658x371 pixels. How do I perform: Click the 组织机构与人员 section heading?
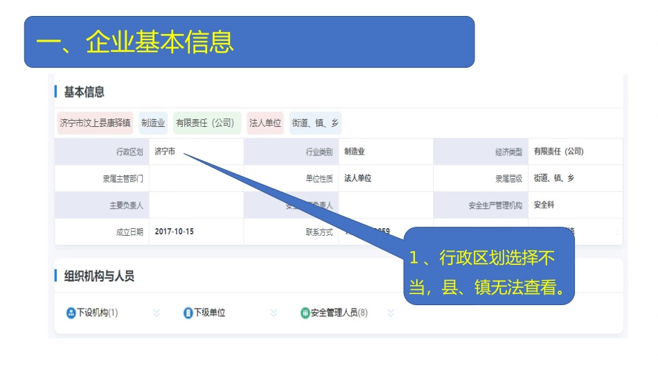(99, 276)
